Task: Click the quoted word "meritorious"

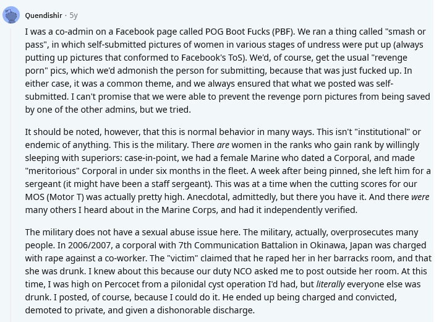Action: pos(53,171)
